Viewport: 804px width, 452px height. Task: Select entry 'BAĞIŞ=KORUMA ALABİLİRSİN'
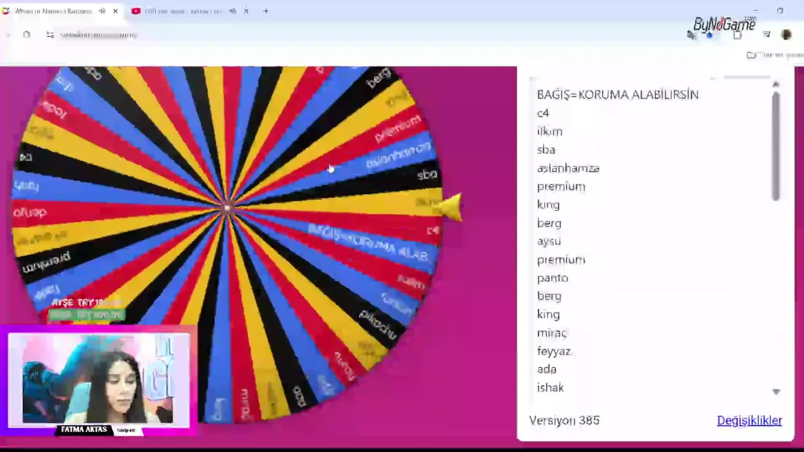point(617,95)
